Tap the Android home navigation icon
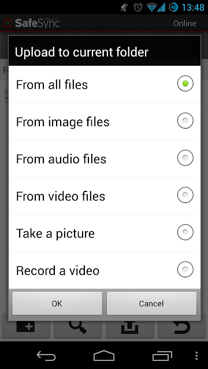This screenshot has width=208, height=369. tap(104, 355)
